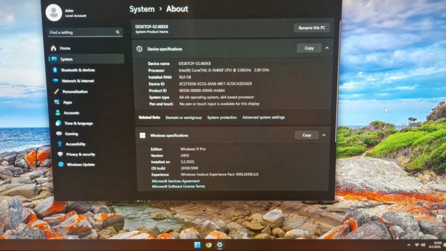Click the Processor value text

224,70
